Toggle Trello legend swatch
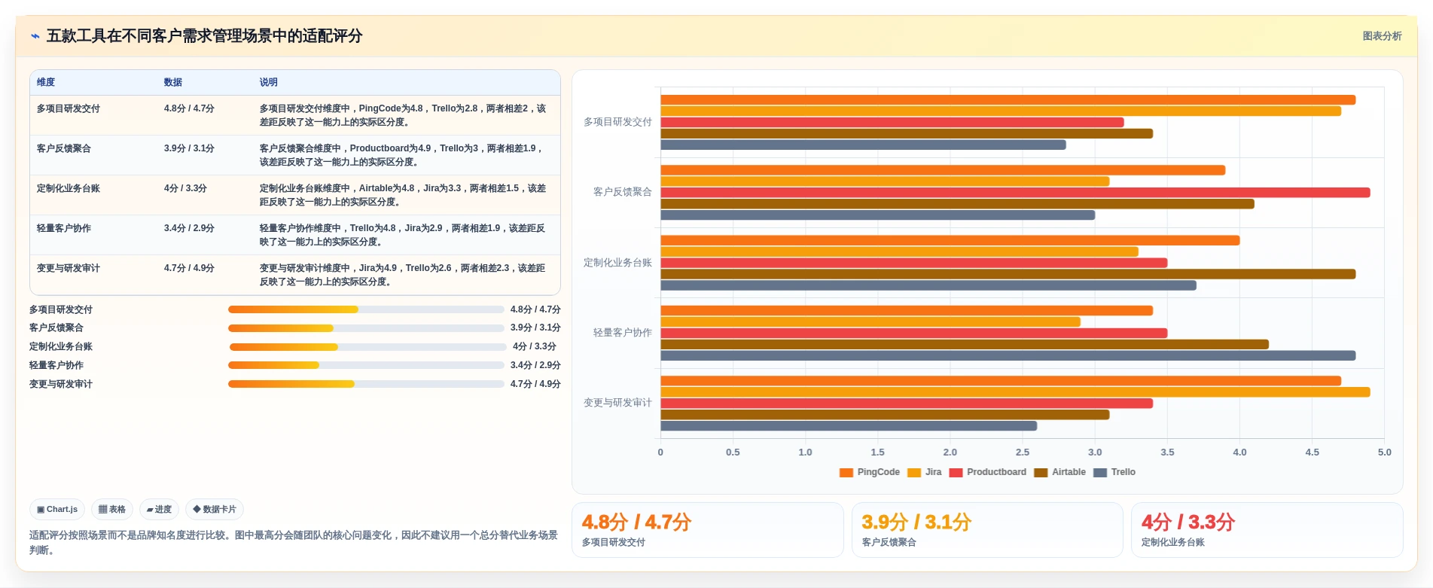Image resolution: width=1433 pixels, height=588 pixels. pyautogui.click(x=1100, y=473)
